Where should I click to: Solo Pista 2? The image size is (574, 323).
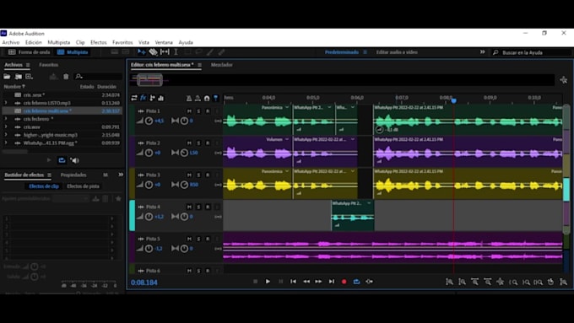tap(198, 143)
